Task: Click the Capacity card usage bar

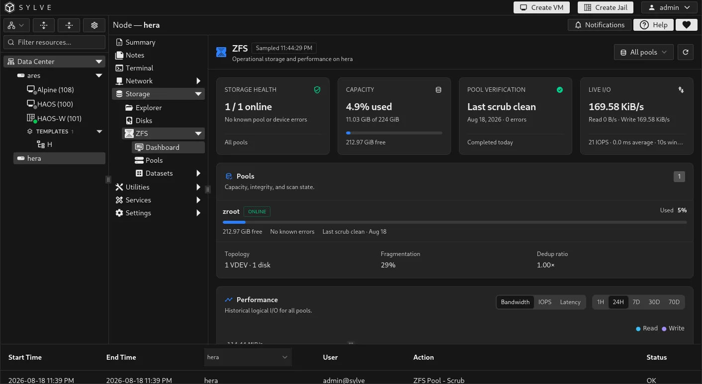Action: 394,133
